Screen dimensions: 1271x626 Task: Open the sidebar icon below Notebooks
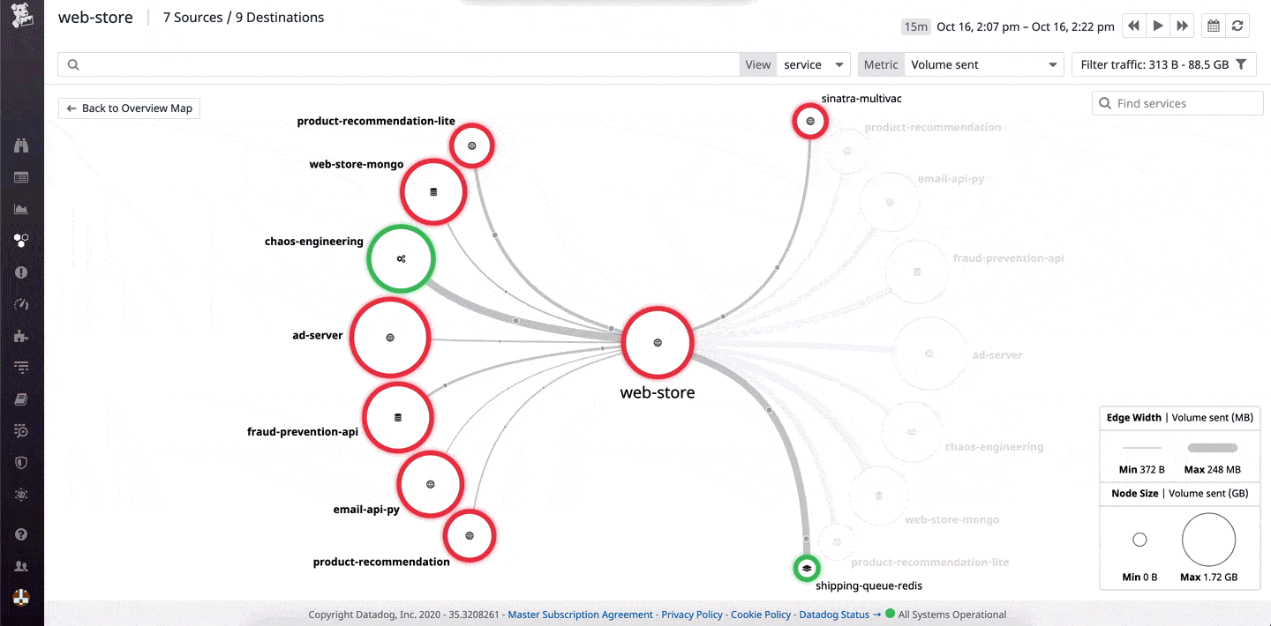[x=22, y=431]
